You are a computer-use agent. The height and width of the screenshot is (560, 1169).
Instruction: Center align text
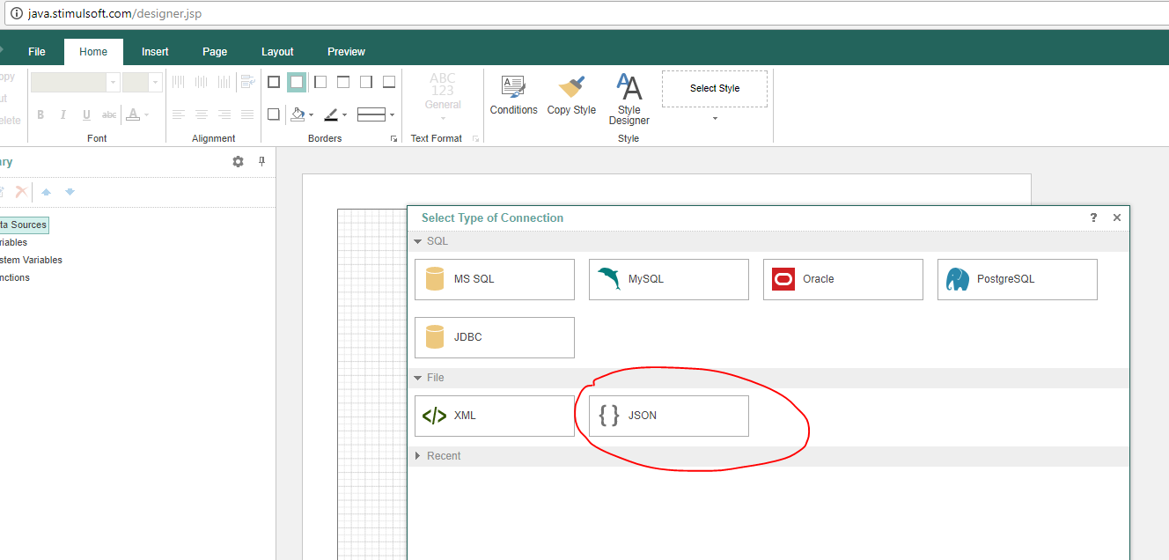202,114
